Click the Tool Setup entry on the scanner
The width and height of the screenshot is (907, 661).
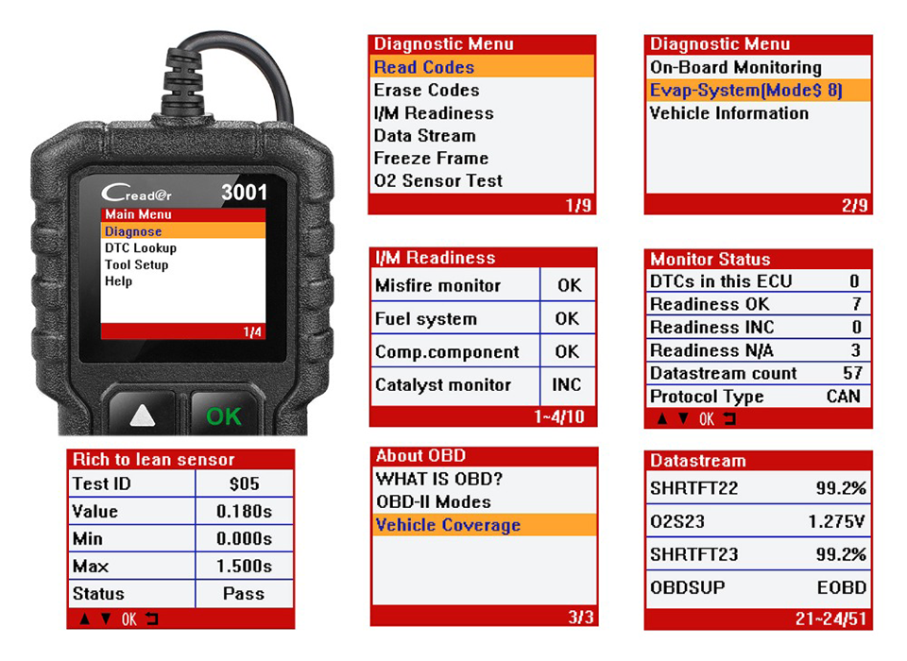136,265
